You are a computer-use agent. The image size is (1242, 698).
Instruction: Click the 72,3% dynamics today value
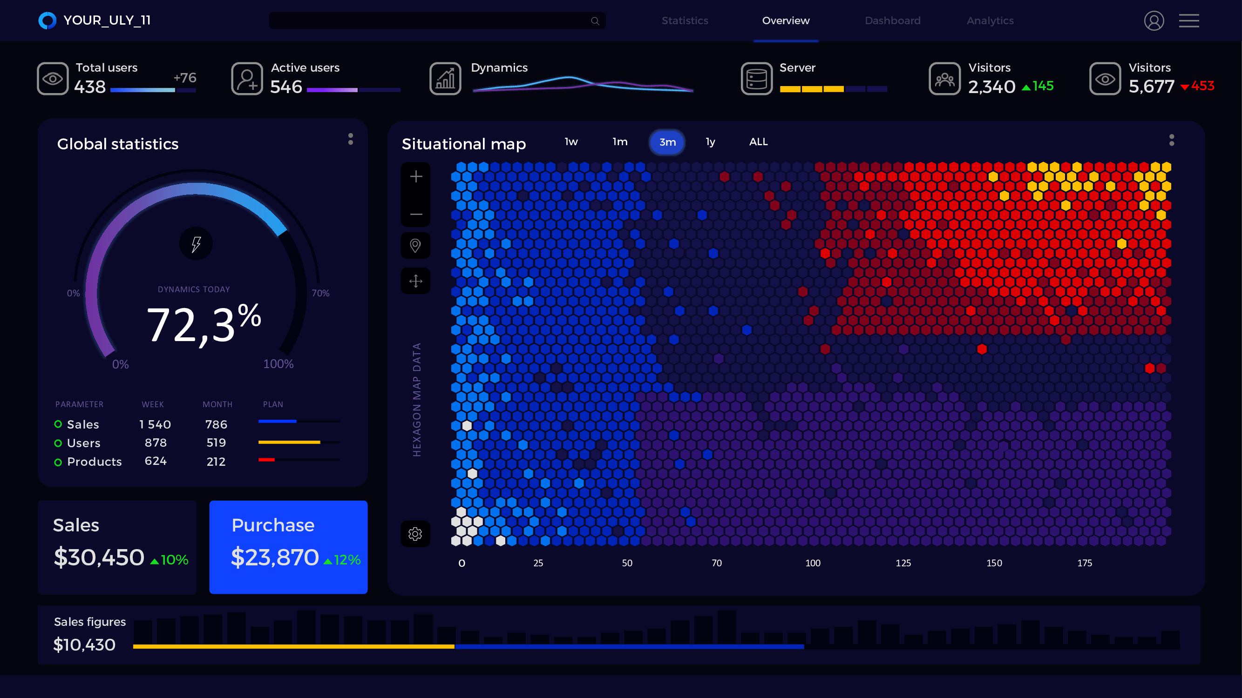pos(204,324)
